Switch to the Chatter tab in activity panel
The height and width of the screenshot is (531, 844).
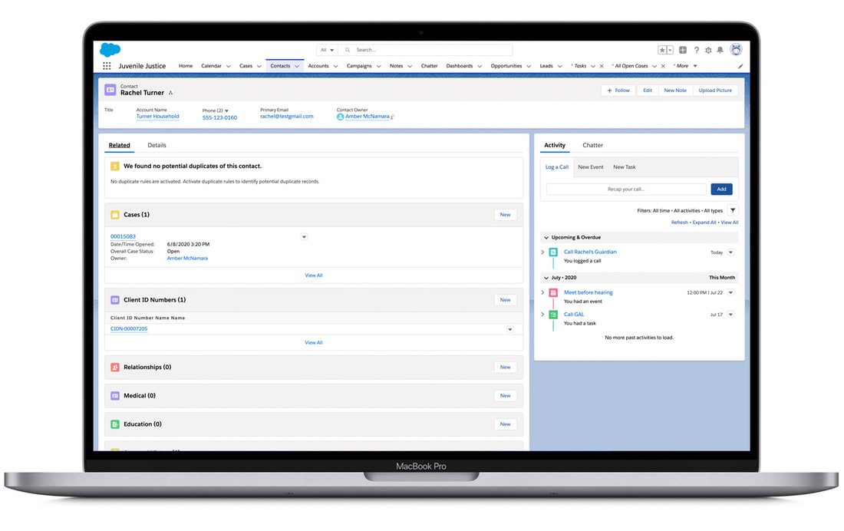592,145
